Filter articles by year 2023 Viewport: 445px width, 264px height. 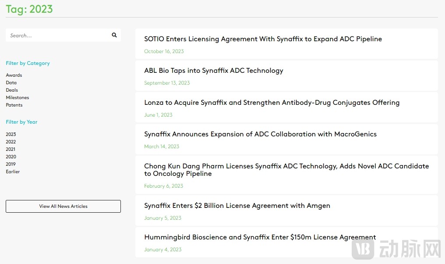click(11, 134)
